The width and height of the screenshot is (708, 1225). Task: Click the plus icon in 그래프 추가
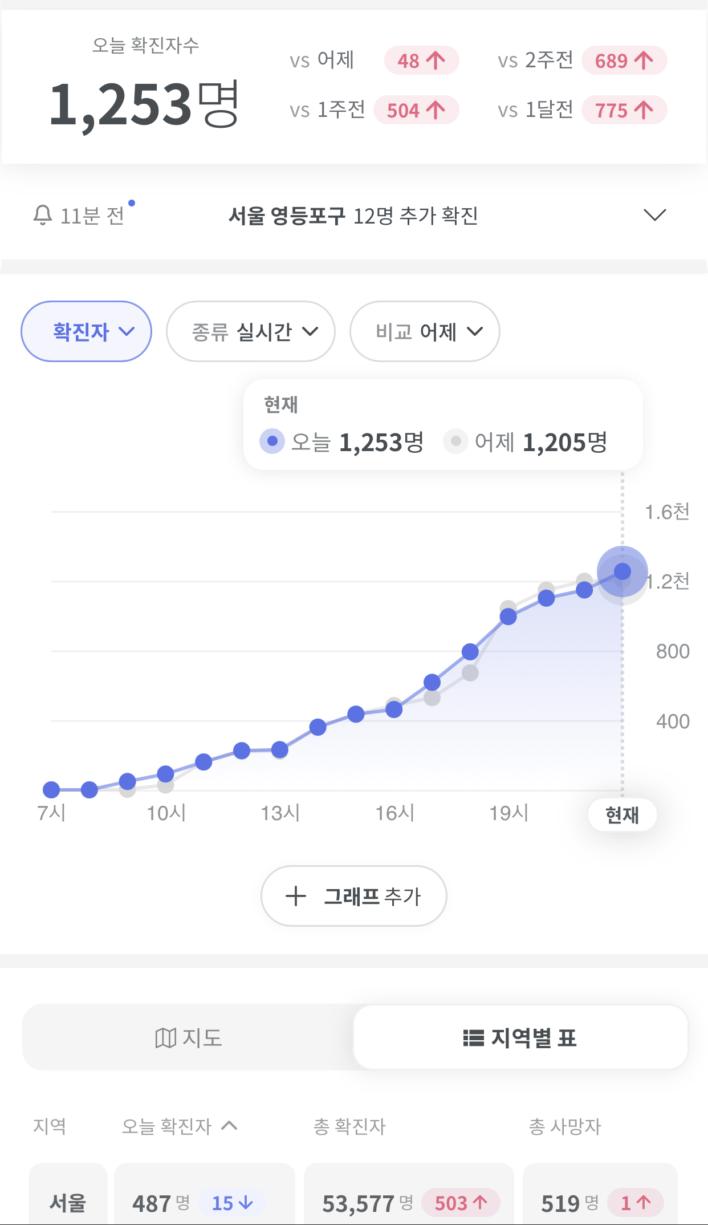point(295,896)
